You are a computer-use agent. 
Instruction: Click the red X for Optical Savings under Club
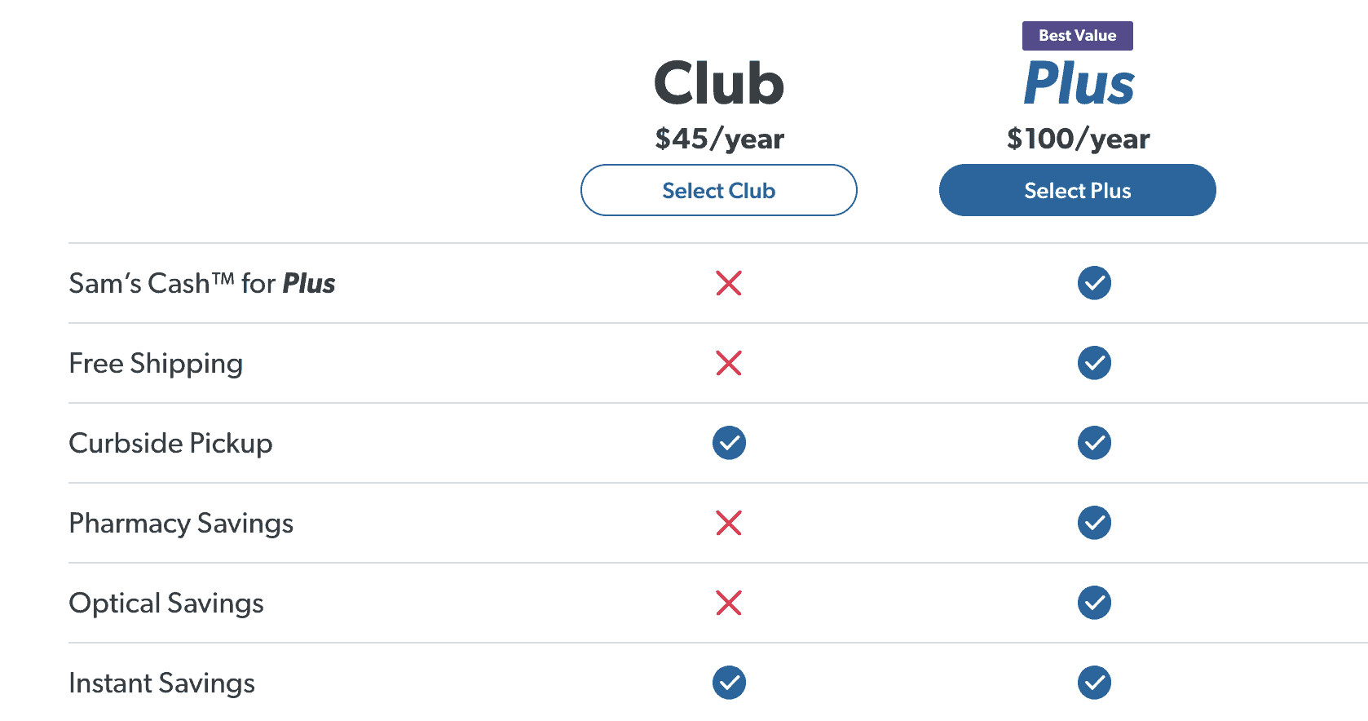coord(729,603)
